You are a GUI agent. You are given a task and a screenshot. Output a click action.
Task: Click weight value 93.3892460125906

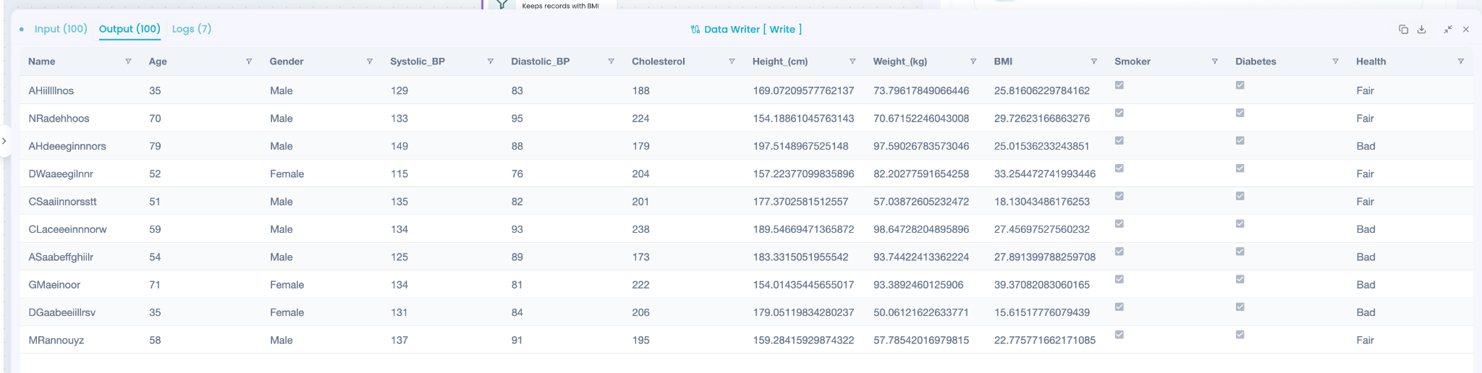point(918,285)
